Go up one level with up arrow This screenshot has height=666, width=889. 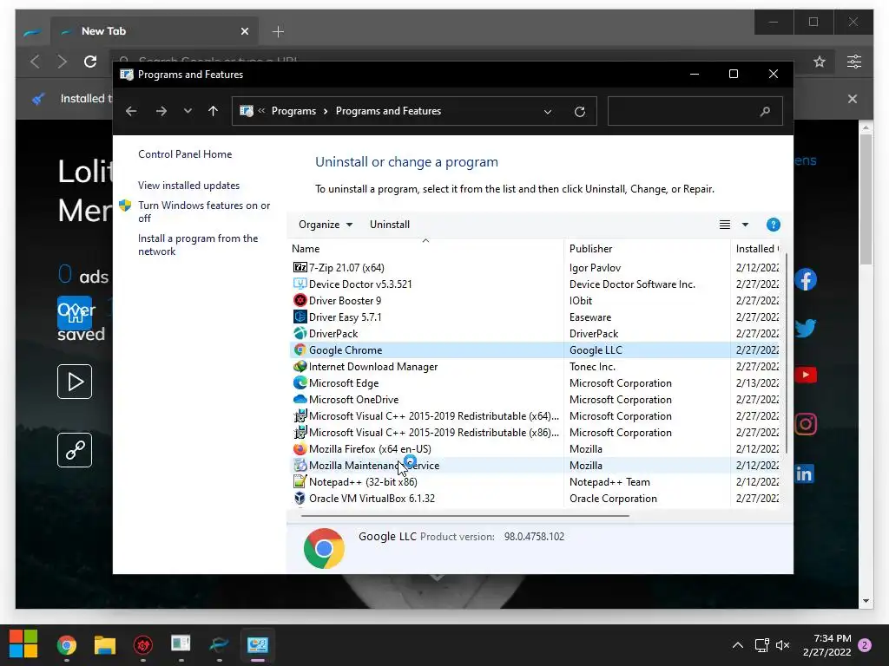[x=214, y=111]
